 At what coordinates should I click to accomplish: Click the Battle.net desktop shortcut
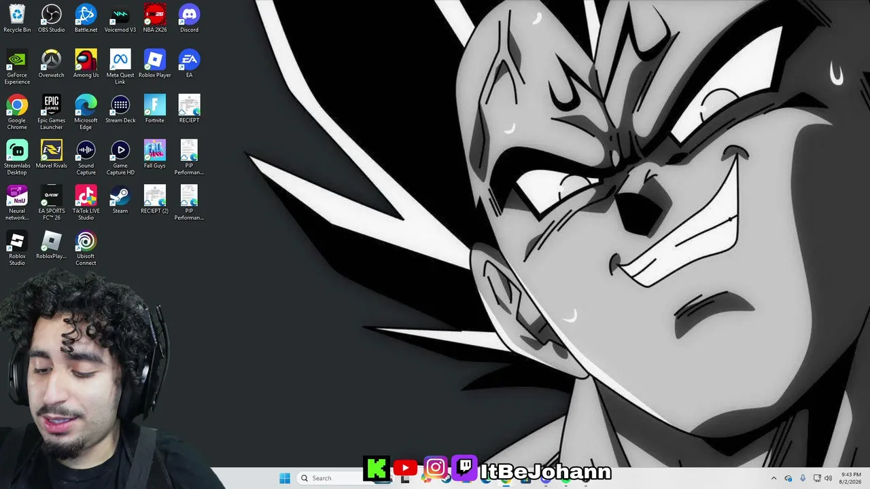86,18
